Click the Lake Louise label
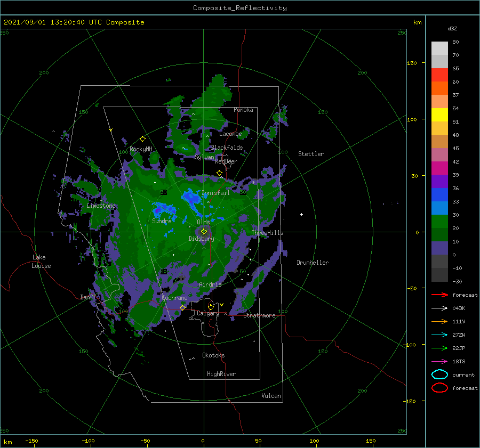The width and height of the screenshot is (480, 448). point(41,262)
